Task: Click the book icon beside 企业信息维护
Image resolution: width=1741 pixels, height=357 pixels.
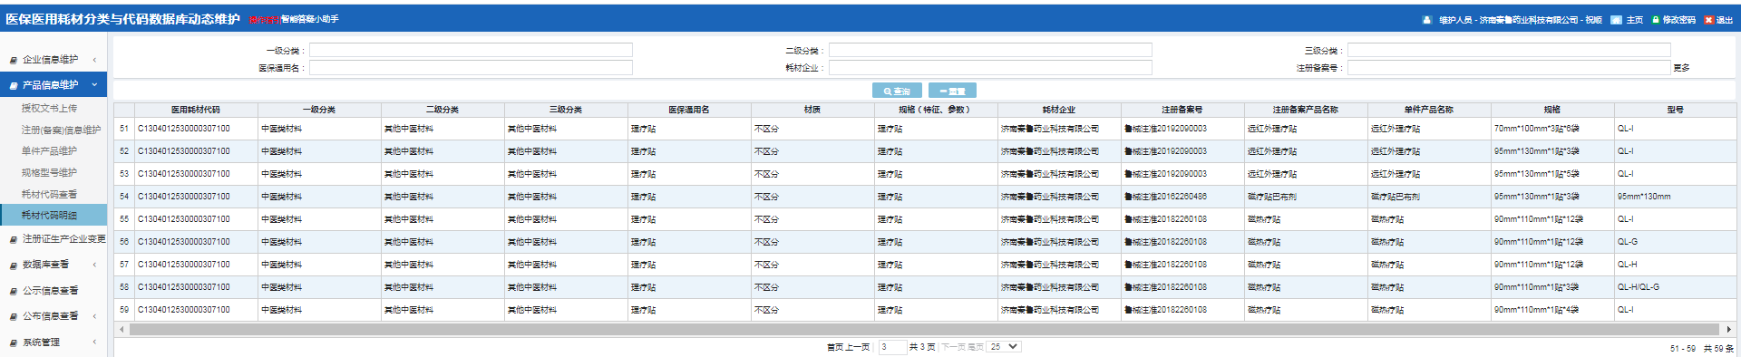Action: 14,60
